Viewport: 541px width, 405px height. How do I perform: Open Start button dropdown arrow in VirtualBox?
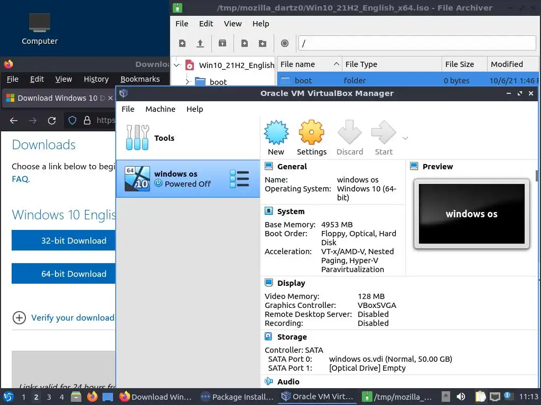[405, 138]
